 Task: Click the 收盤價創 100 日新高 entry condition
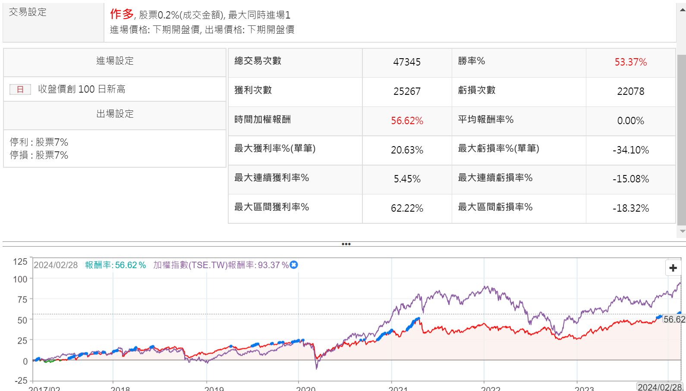[82, 89]
